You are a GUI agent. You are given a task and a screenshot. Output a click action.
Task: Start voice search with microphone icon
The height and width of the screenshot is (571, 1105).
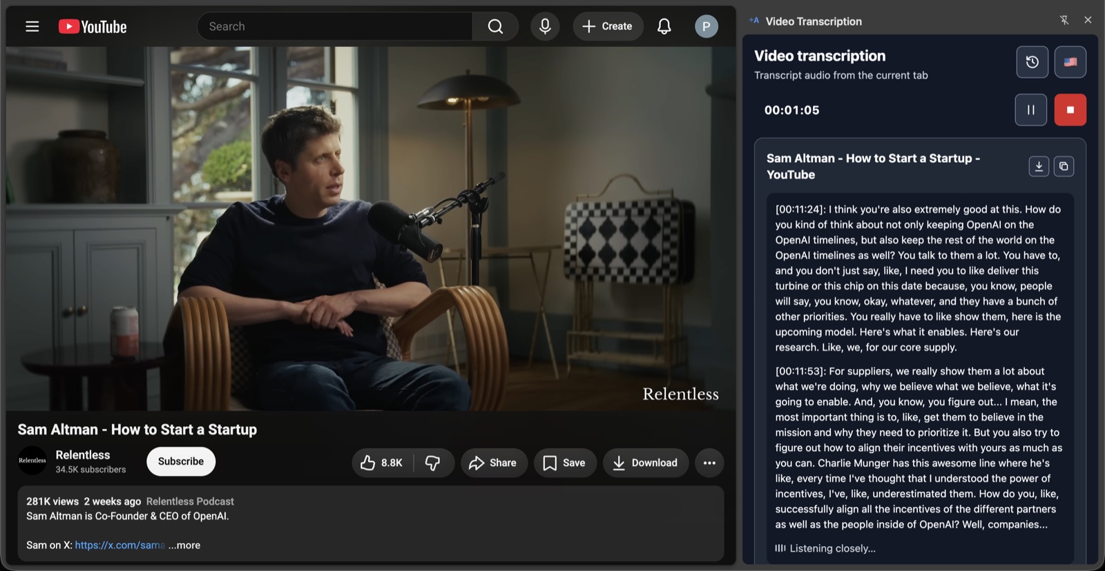pyautogui.click(x=545, y=26)
